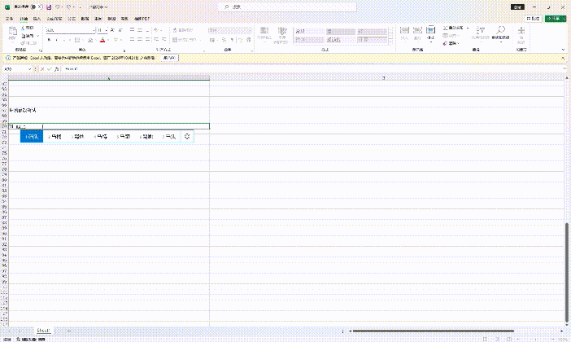Image resolution: width=571 pixels, height=342 pixels.
Task: Toggle the AutoSave switch
Action: click(x=36, y=7)
